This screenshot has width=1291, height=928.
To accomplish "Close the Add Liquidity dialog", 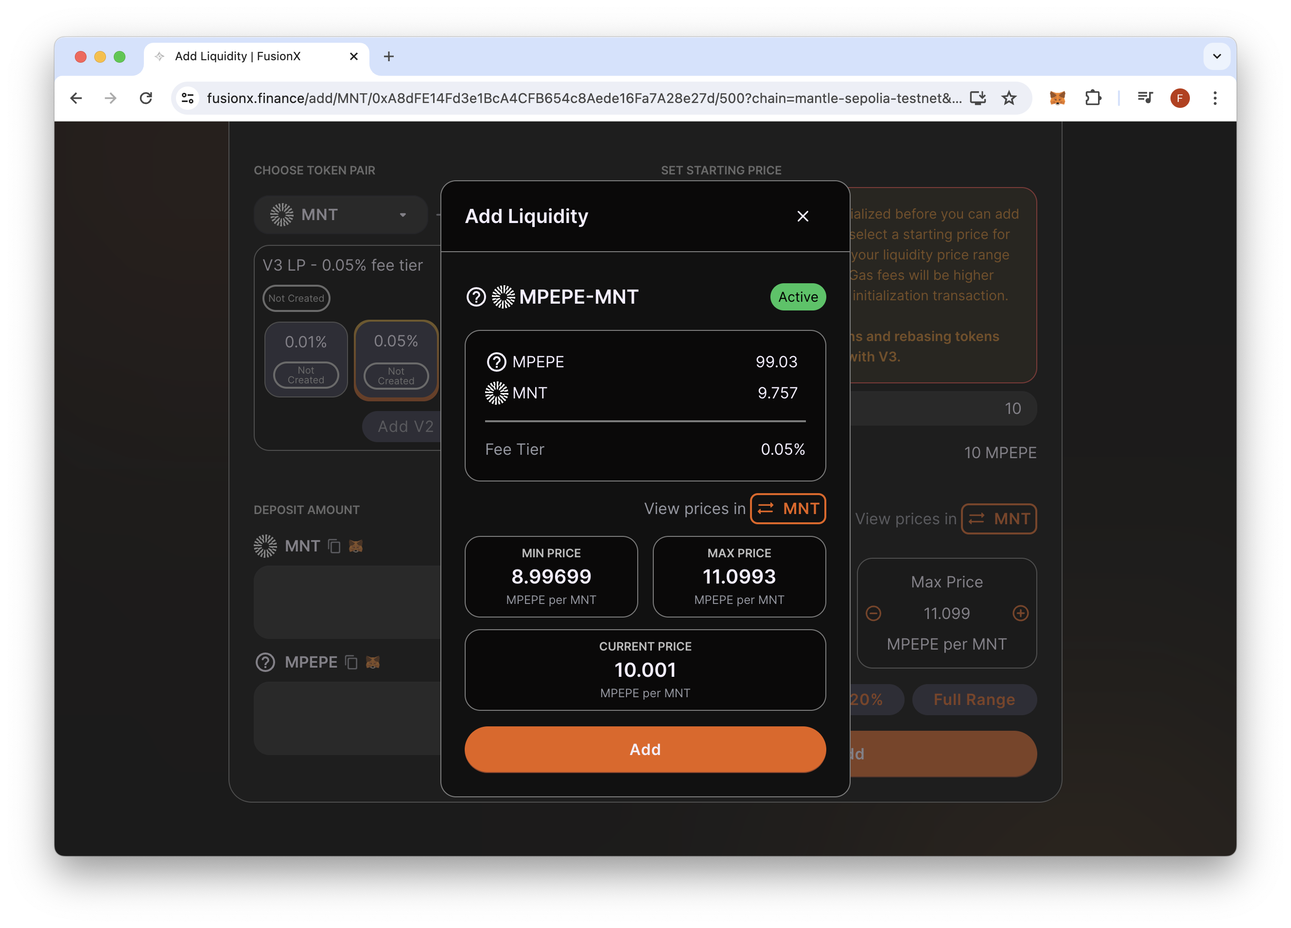I will pos(803,216).
